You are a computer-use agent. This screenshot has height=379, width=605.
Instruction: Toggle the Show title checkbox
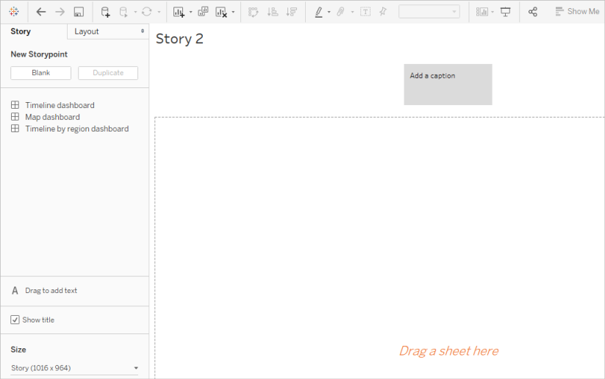coord(15,320)
